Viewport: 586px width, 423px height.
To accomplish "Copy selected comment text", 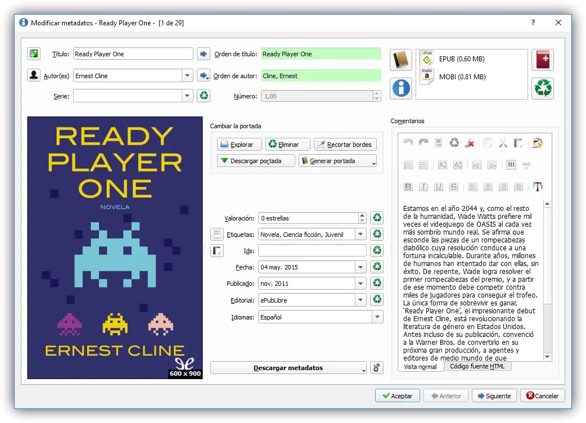I will tap(488, 143).
